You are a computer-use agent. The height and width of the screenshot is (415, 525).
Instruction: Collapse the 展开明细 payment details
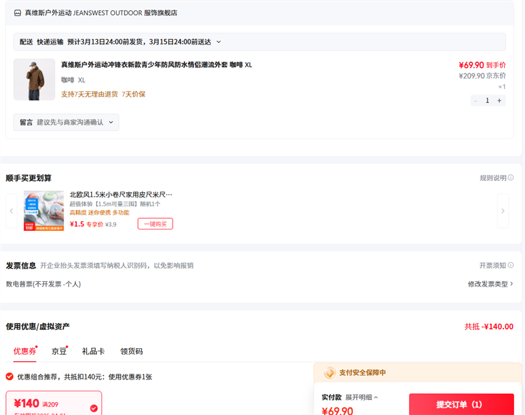click(x=362, y=397)
